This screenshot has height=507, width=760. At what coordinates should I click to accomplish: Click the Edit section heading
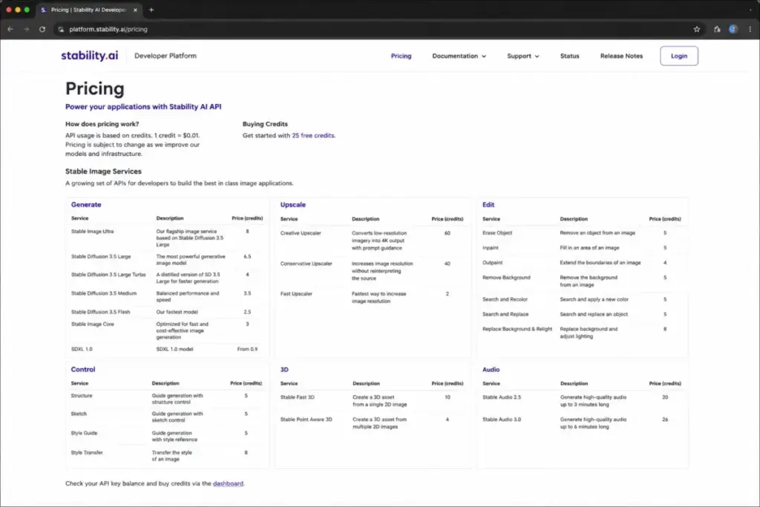point(488,205)
